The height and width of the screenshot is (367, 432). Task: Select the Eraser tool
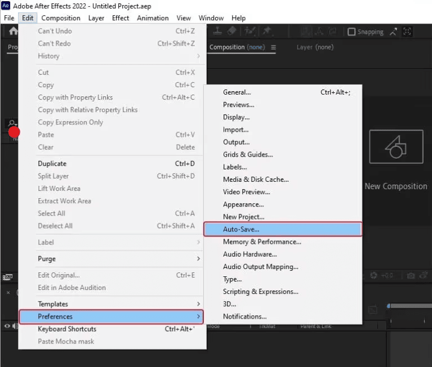coord(231,31)
